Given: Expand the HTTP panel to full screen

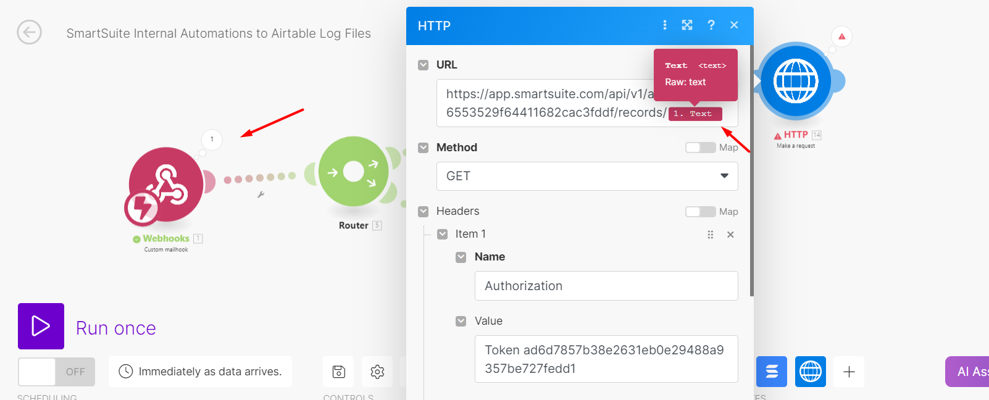Looking at the screenshot, I should [x=687, y=25].
